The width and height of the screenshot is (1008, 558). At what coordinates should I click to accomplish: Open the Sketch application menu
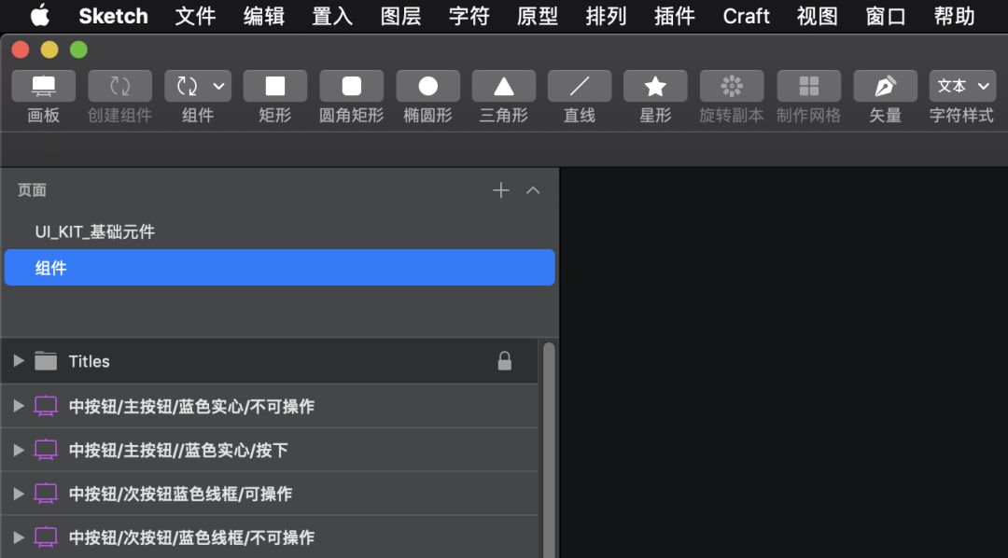tap(113, 16)
